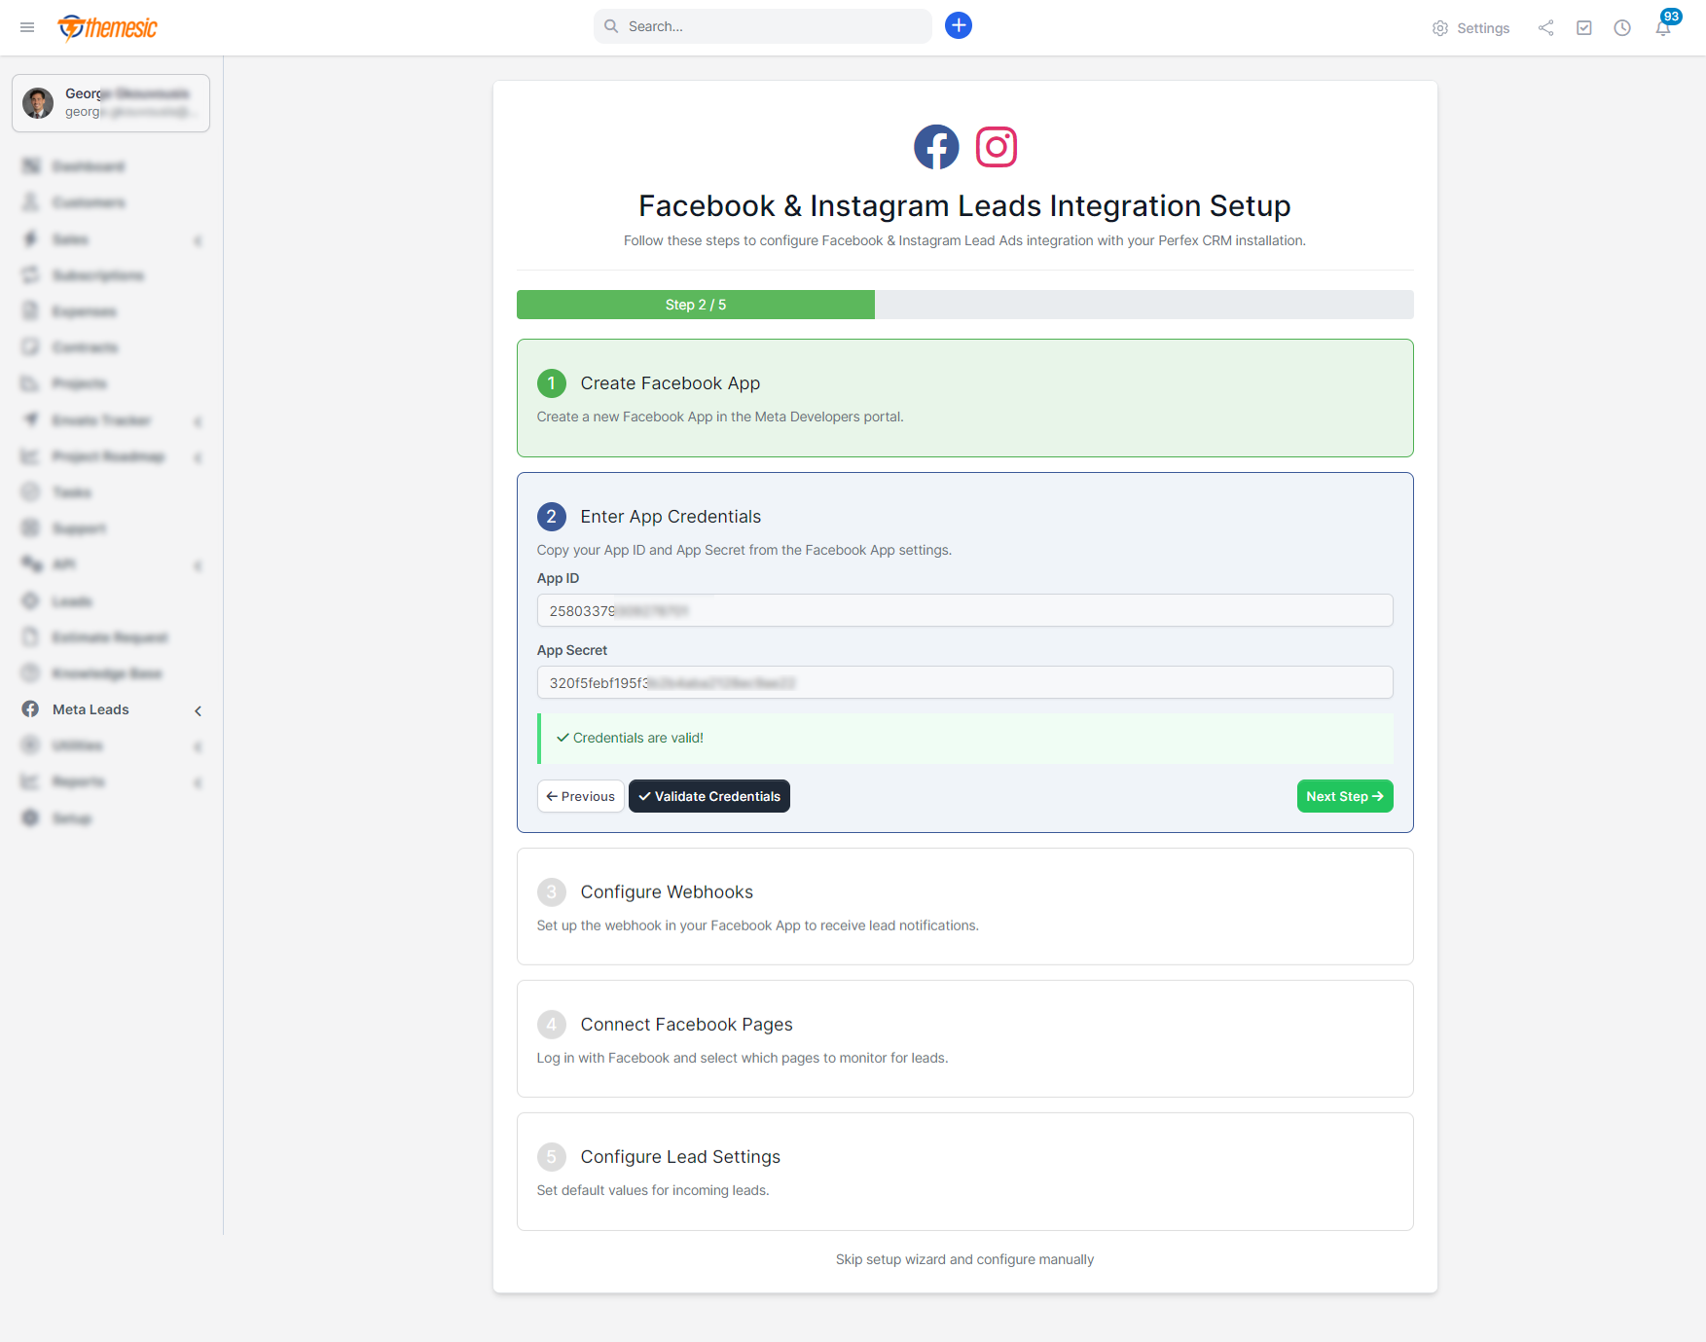
Task: Expand the Reports sidebar section
Action: [198, 781]
